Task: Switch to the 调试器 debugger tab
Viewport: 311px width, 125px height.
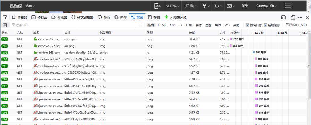Action: pos(59,17)
